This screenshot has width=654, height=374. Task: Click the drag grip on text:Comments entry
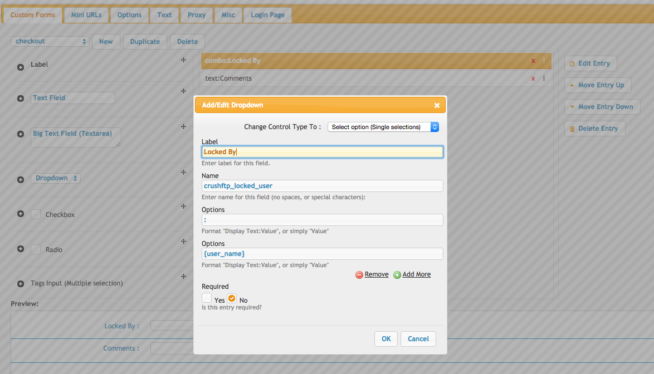click(544, 78)
